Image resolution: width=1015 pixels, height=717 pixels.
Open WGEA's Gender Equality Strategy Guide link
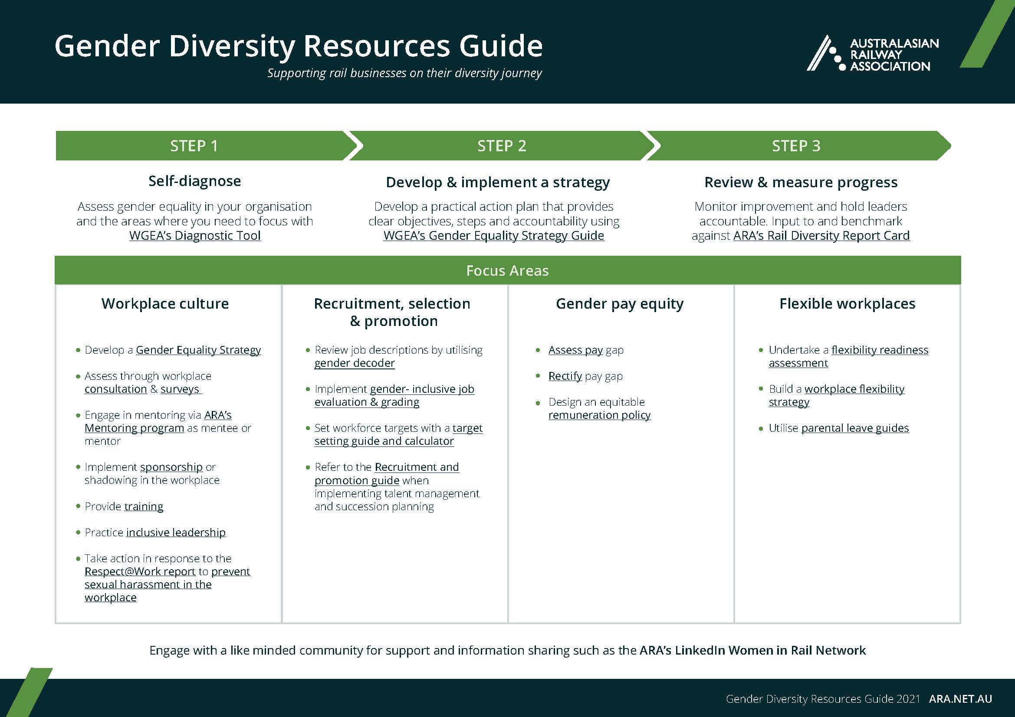[493, 236]
